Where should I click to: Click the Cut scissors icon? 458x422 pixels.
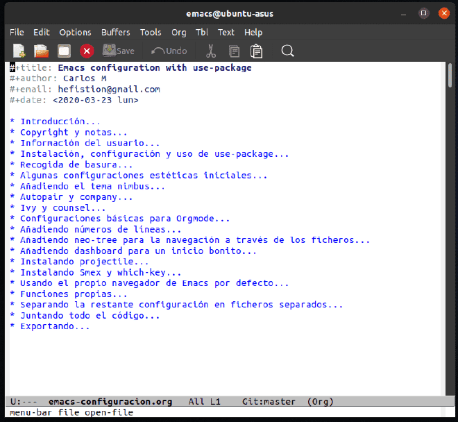210,51
